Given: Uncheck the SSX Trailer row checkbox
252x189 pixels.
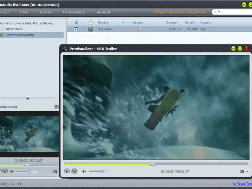Looking at the screenshot, I should point(76,29).
